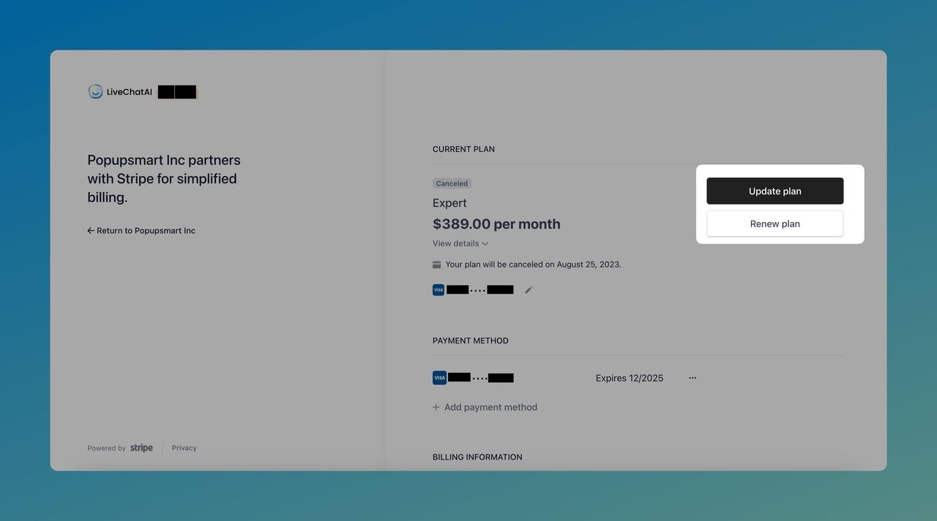This screenshot has height=521, width=937.
Task: Click the calendar icon next to cancellation notice
Action: click(x=437, y=265)
